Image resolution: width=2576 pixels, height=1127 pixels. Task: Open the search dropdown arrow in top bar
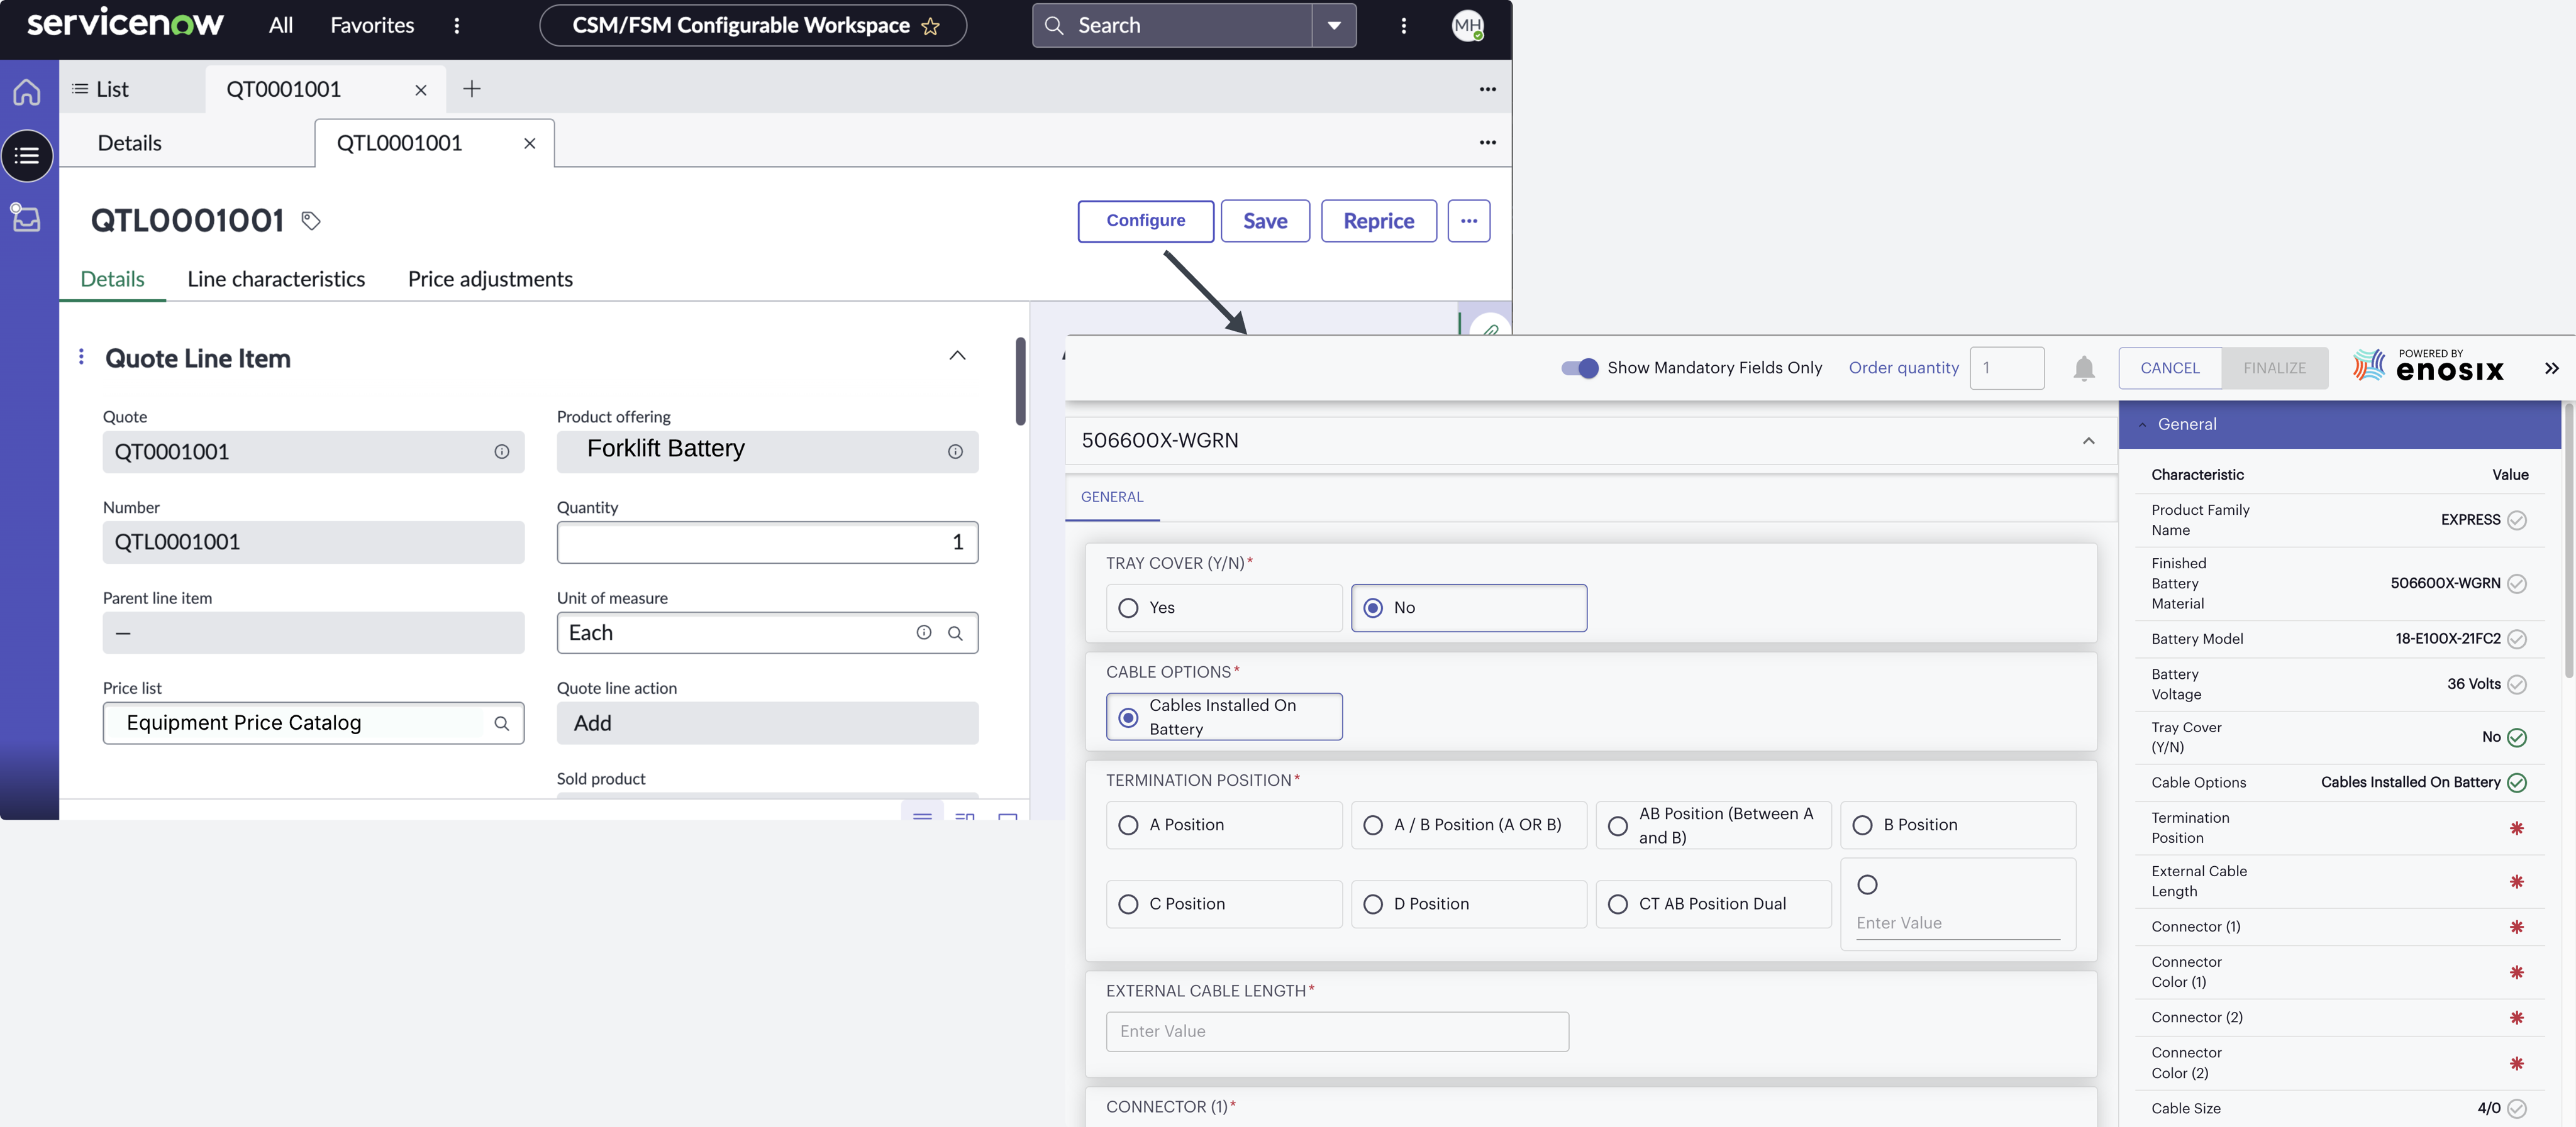click(1335, 25)
